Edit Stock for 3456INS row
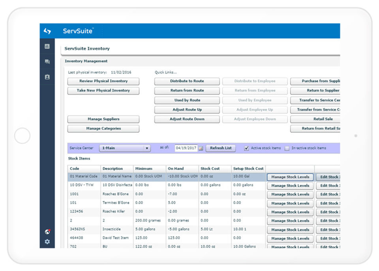The image size is (379, 271). click(x=328, y=230)
